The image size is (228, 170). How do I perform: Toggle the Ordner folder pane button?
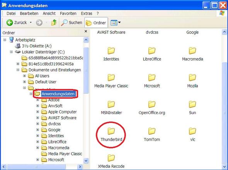tap(96, 23)
